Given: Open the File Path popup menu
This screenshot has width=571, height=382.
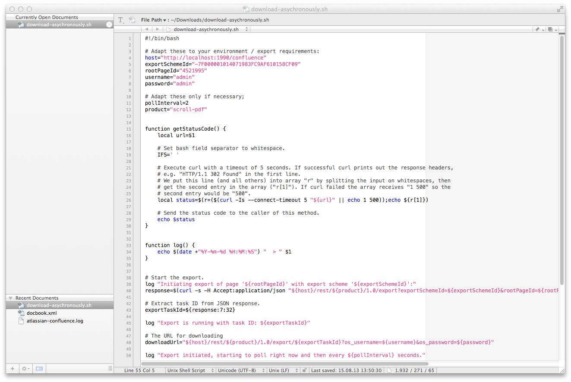Looking at the screenshot, I should [x=154, y=20].
